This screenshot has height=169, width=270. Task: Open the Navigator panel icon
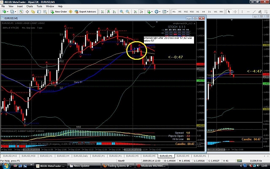point(33,12)
